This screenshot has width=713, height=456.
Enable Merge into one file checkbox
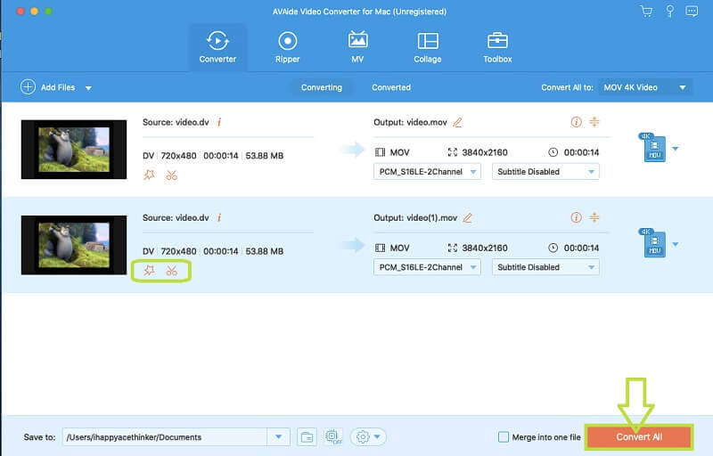point(504,437)
